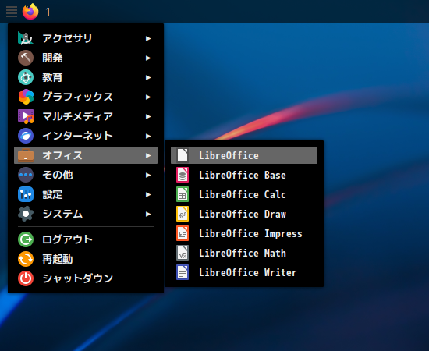This screenshot has width=429, height=351.
Task: Expand the アクセサリ submenu arrow
Action: click(x=148, y=38)
